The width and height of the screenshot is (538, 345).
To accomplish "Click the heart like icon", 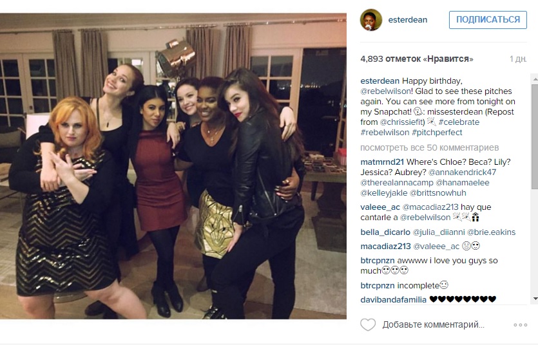I will pos(368,324).
